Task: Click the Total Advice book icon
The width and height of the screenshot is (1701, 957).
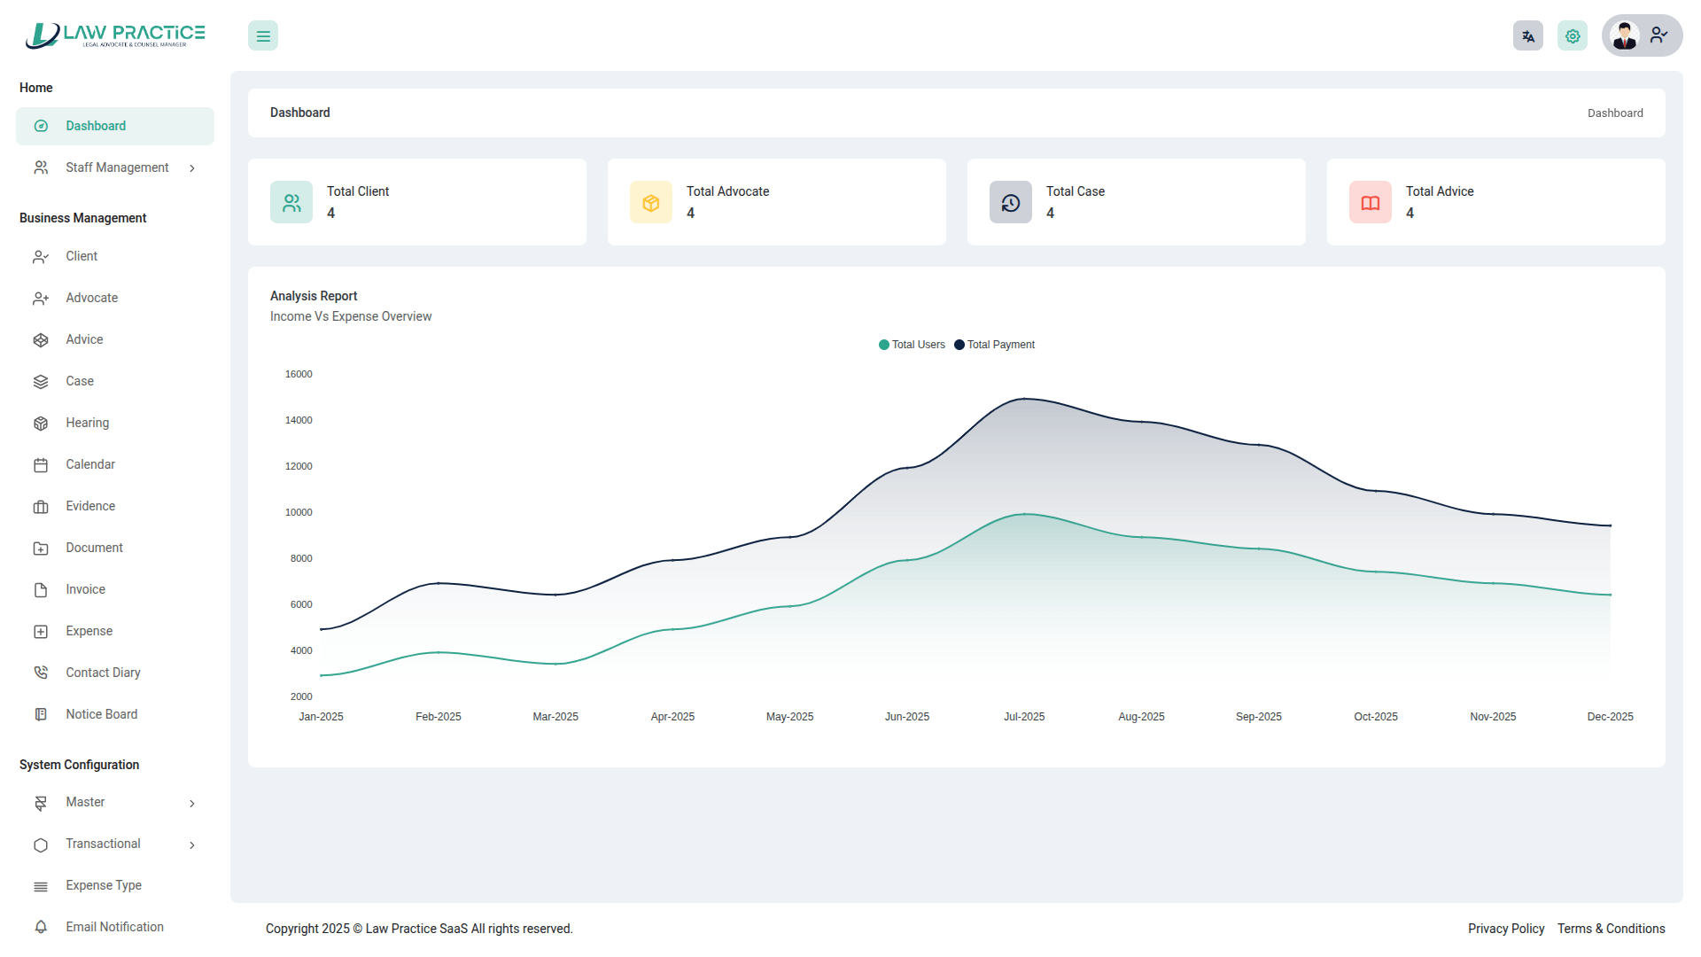Action: (1371, 203)
